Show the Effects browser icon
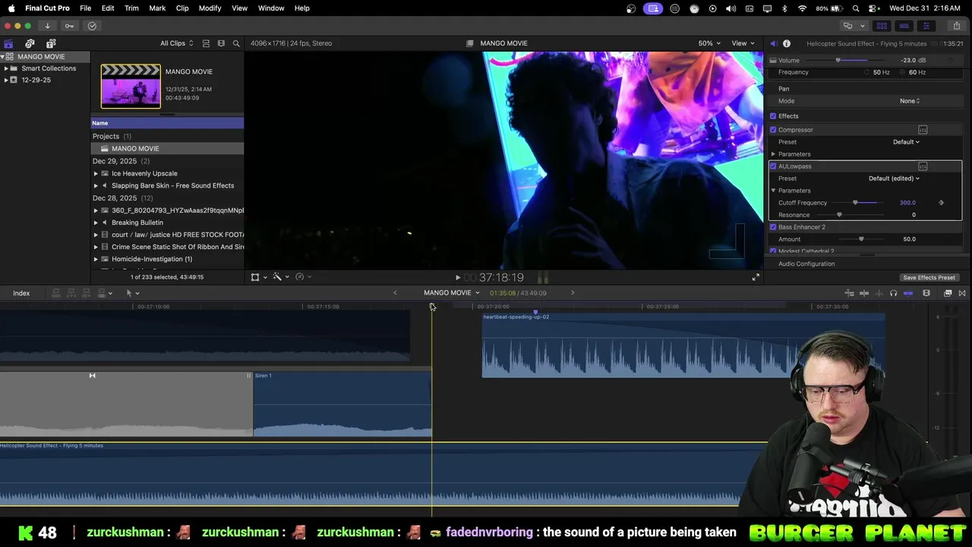Screen dimensions: 972x547 [x=948, y=293]
